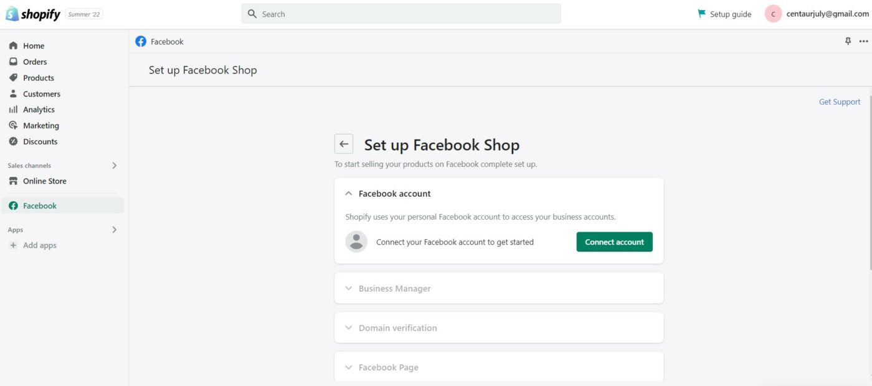Open the three-dot more options menu
This screenshot has height=386, width=872.
[x=863, y=41]
